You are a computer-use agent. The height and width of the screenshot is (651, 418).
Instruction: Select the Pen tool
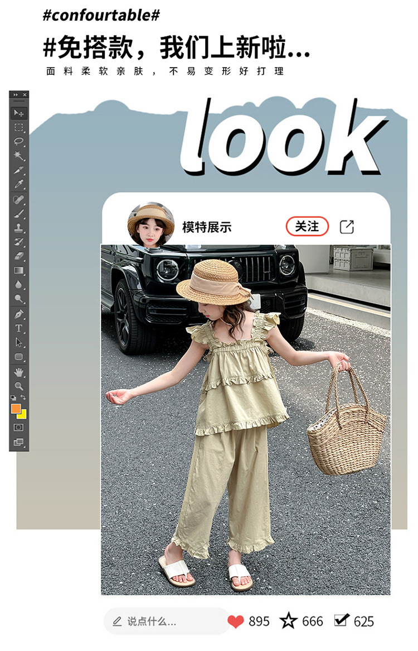click(x=19, y=314)
